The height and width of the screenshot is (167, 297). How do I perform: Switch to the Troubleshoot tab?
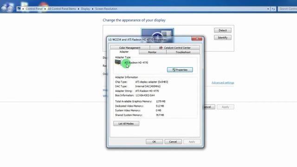point(183,52)
